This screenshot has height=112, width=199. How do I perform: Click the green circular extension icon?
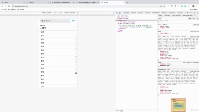[185, 6]
